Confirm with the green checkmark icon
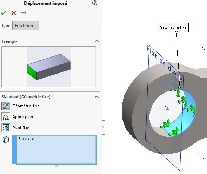The height and width of the screenshot is (174, 207). [x=4, y=13]
